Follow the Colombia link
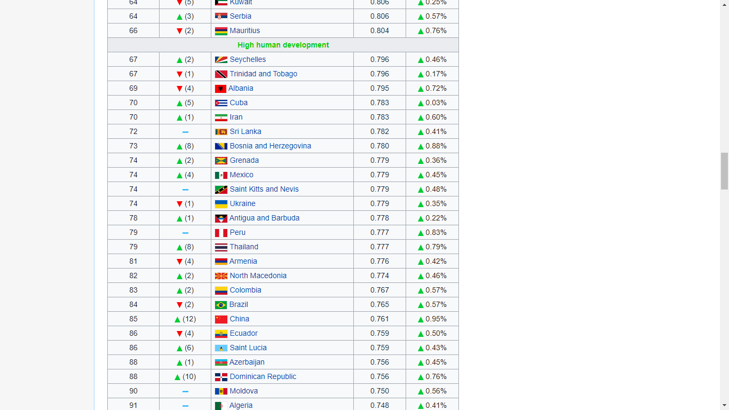The height and width of the screenshot is (410, 729). pyautogui.click(x=245, y=290)
